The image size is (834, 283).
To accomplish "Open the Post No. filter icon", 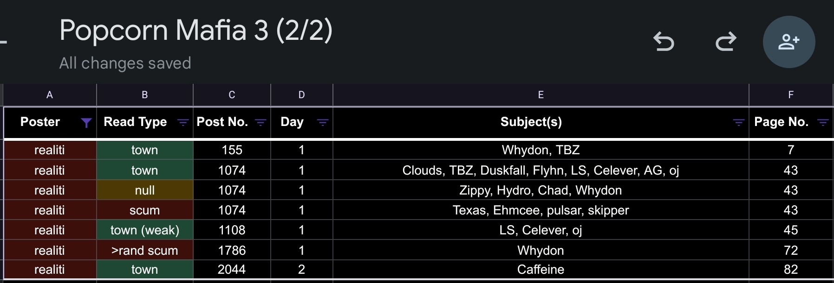I will point(261,122).
